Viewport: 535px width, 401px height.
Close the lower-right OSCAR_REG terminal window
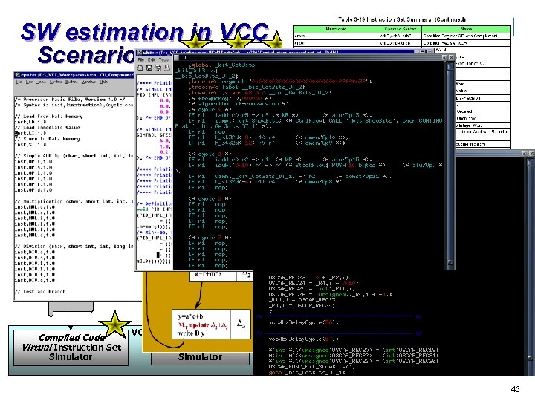(531, 154)
